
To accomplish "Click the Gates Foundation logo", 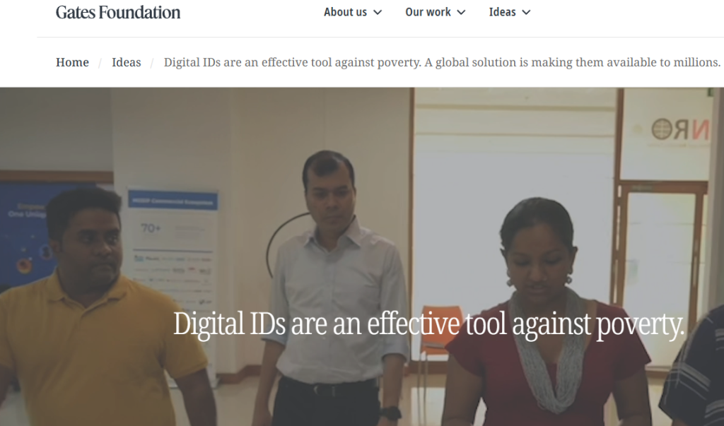I will pyautogui.click(x=118, y=13).
